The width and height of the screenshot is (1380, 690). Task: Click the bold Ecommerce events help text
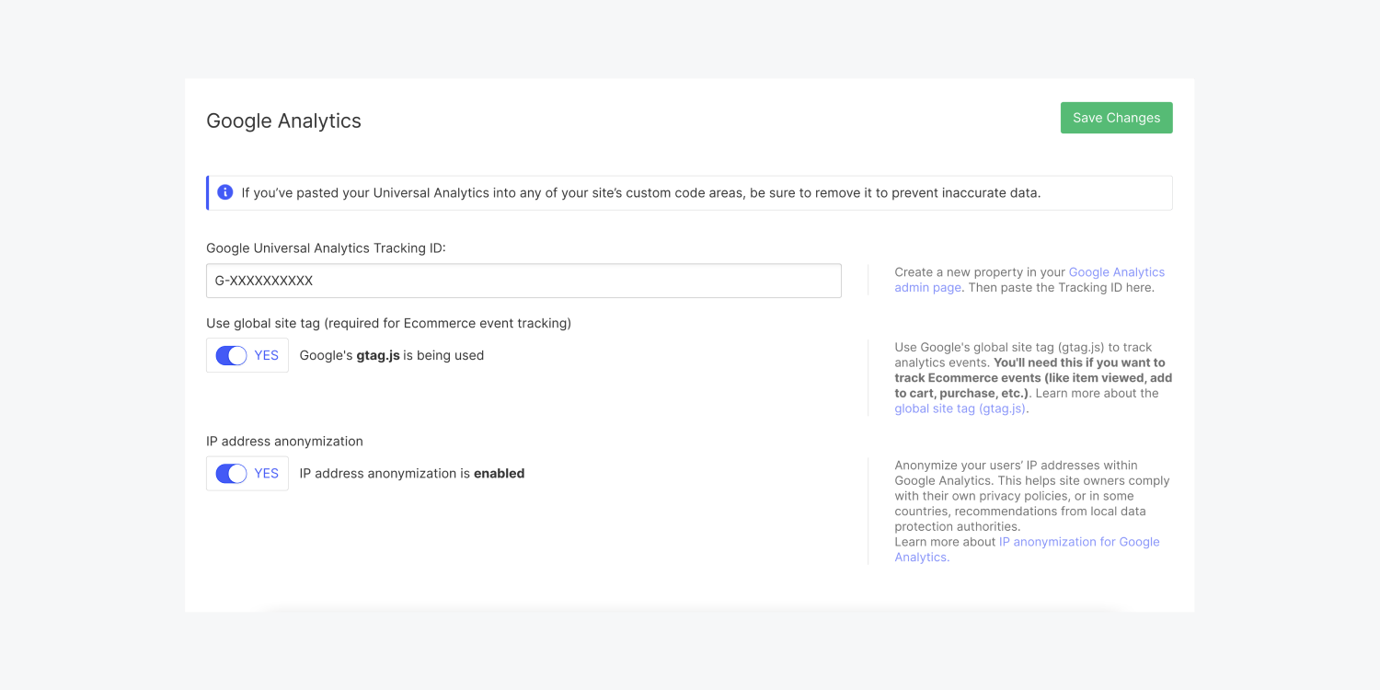(x=1032, y=378)
